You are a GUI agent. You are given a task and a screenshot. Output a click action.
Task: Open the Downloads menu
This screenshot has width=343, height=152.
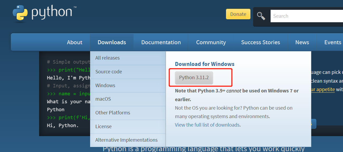tap(112, 42)
